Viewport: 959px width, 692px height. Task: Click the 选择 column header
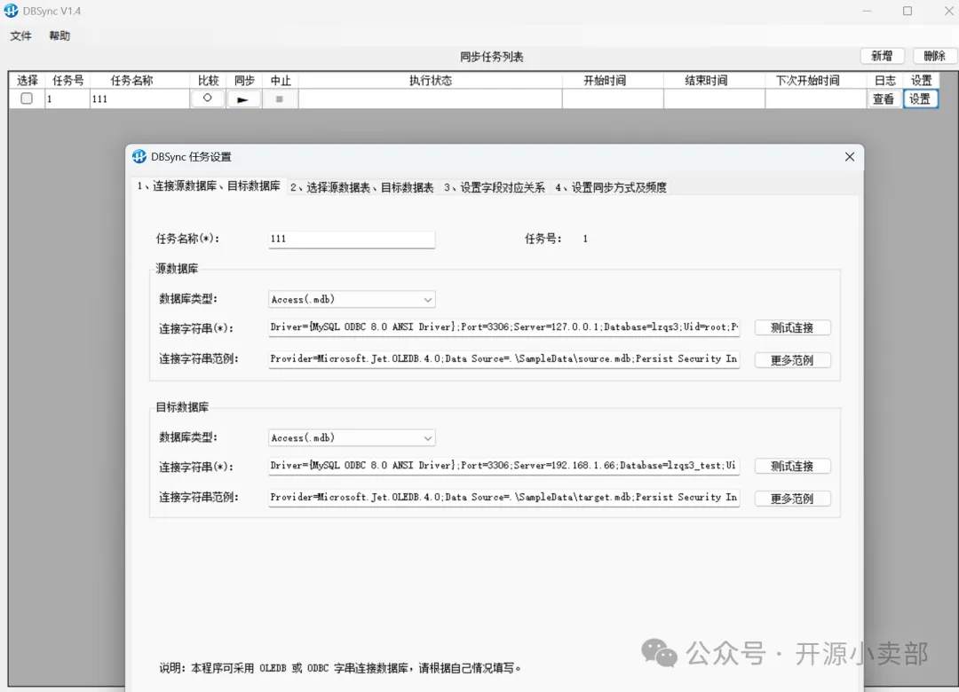tap(27, 80)
